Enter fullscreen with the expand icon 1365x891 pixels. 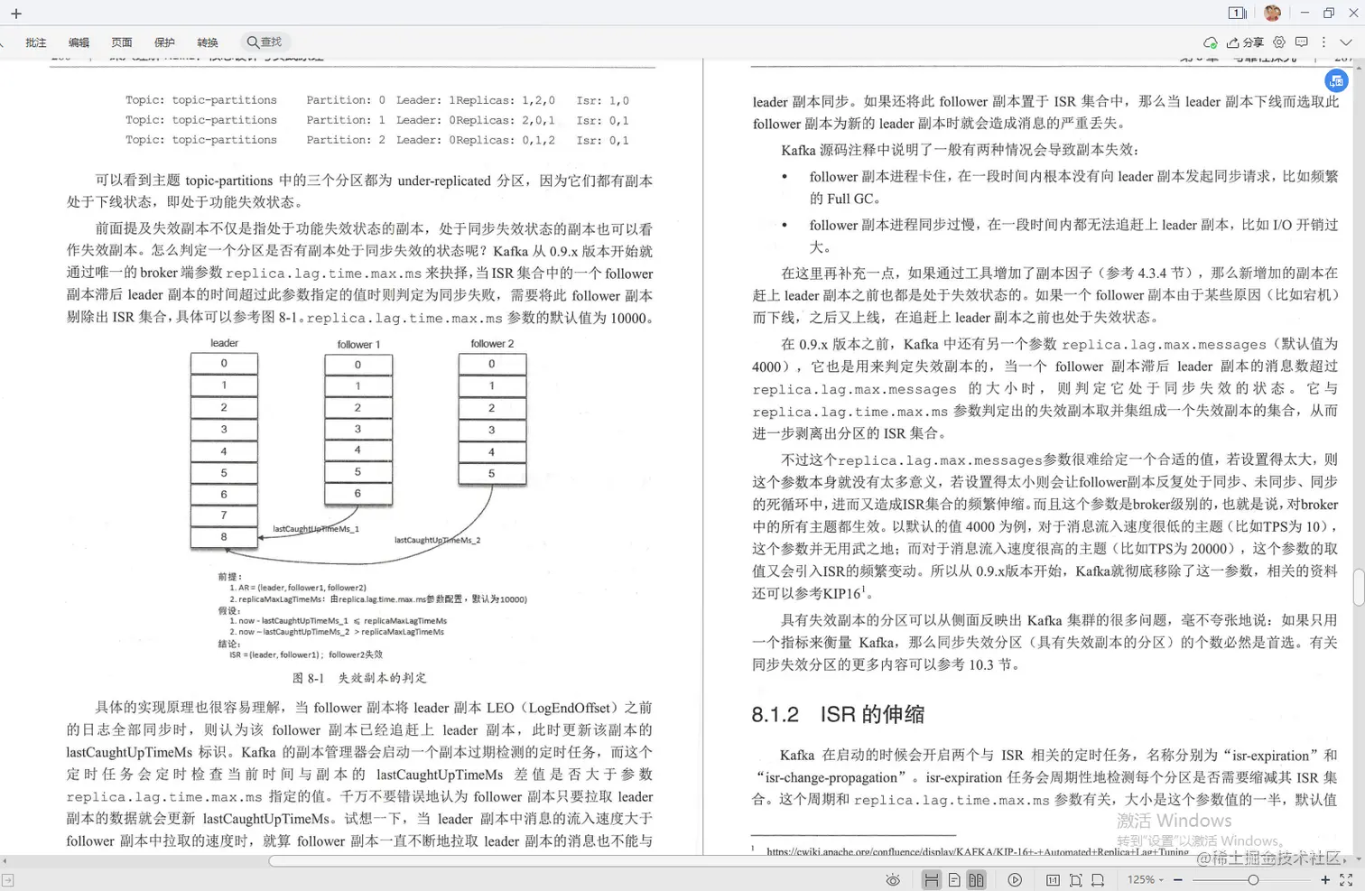[x=1347, y=880]
